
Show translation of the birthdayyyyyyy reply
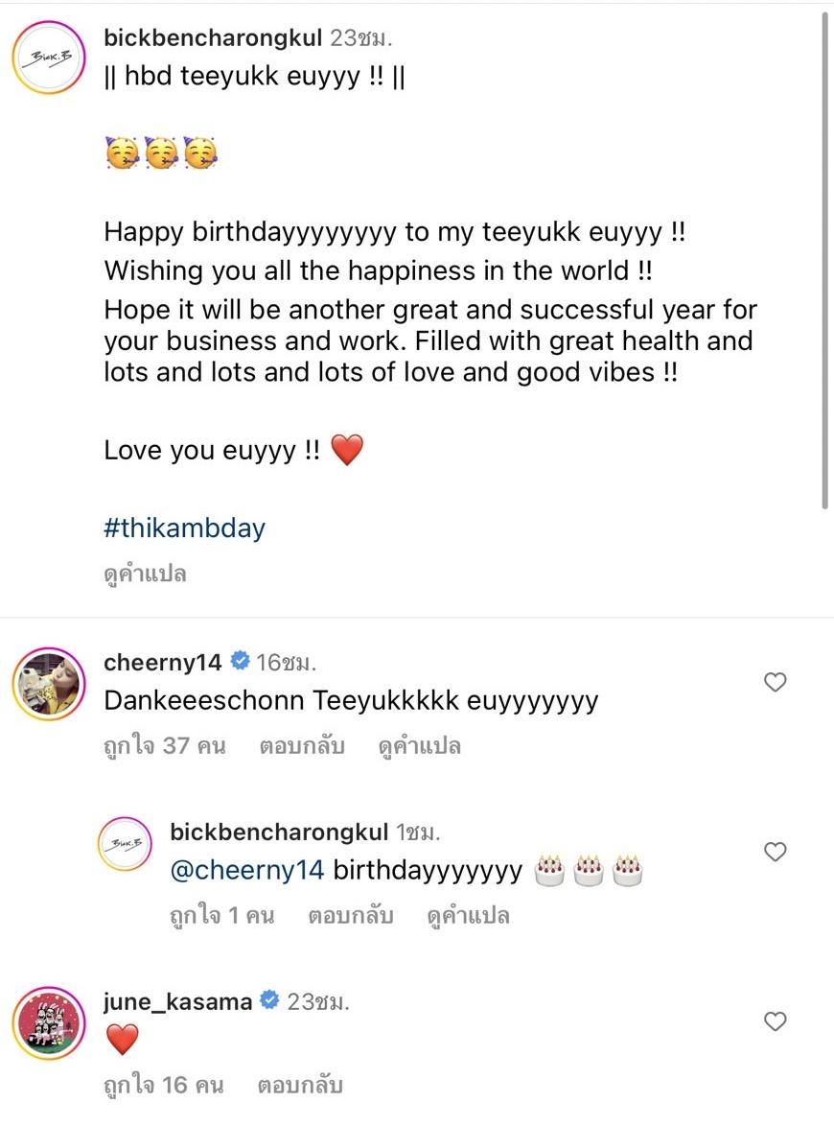tap(468, 915)
